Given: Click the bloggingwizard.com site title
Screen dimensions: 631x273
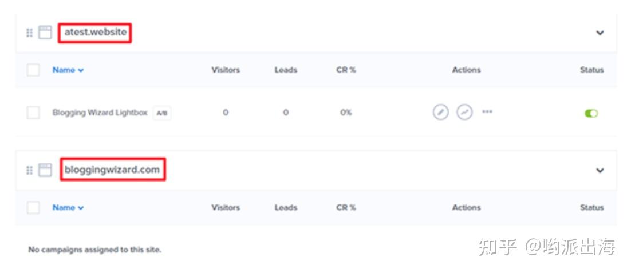Looking at the screenshot, I should click(x=112, y=170).
